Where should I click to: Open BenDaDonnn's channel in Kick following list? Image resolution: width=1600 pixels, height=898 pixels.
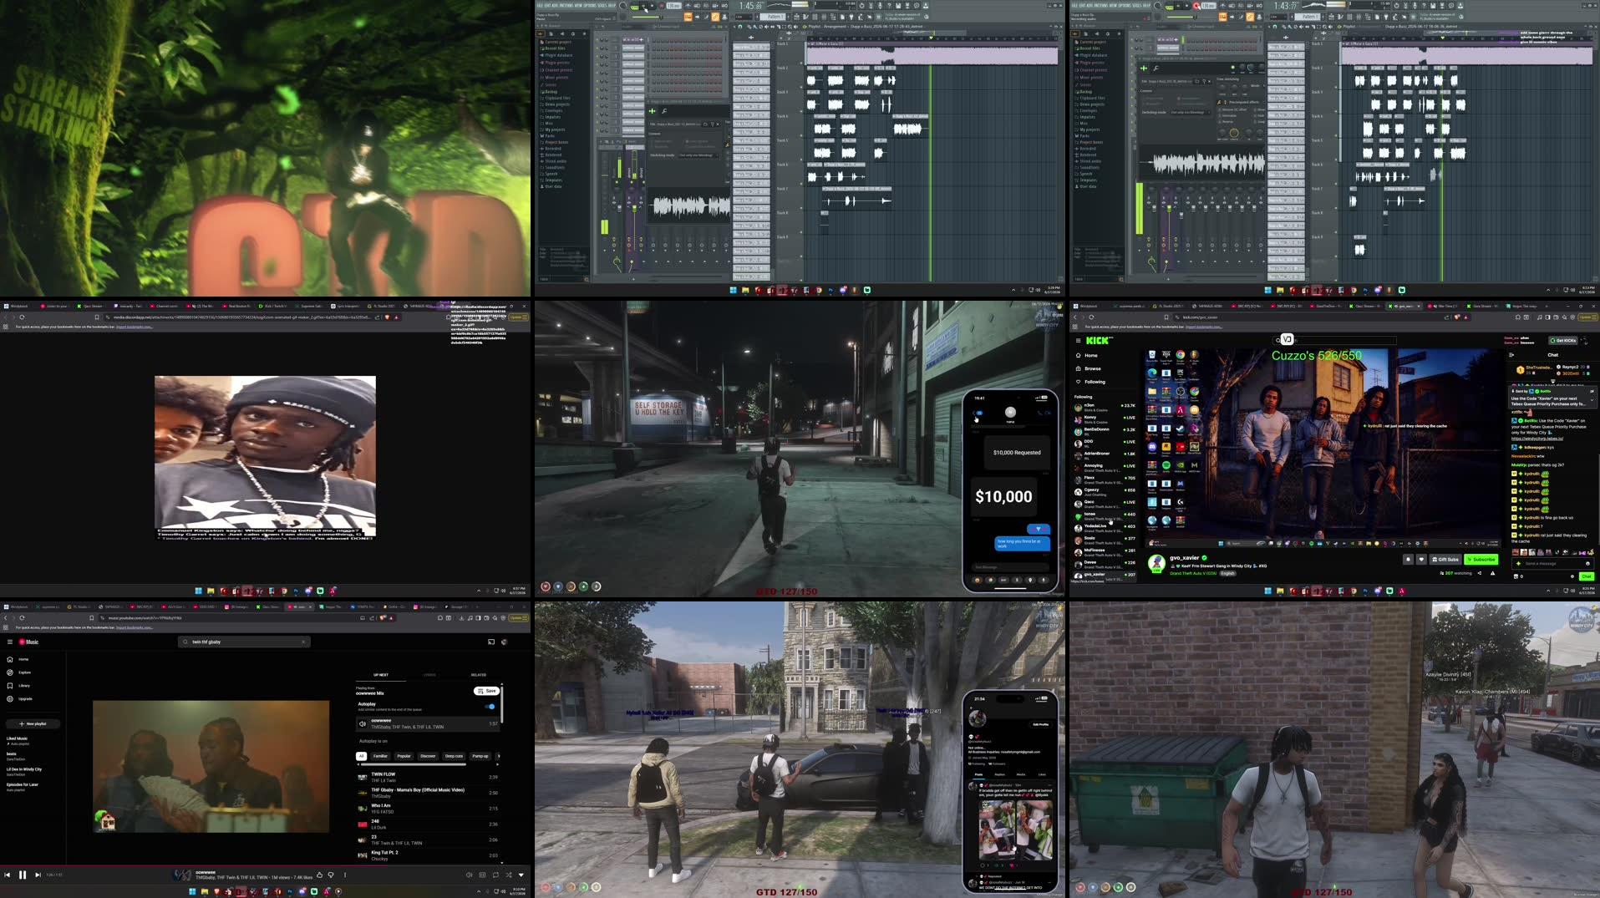click(x=1105, y=430)
